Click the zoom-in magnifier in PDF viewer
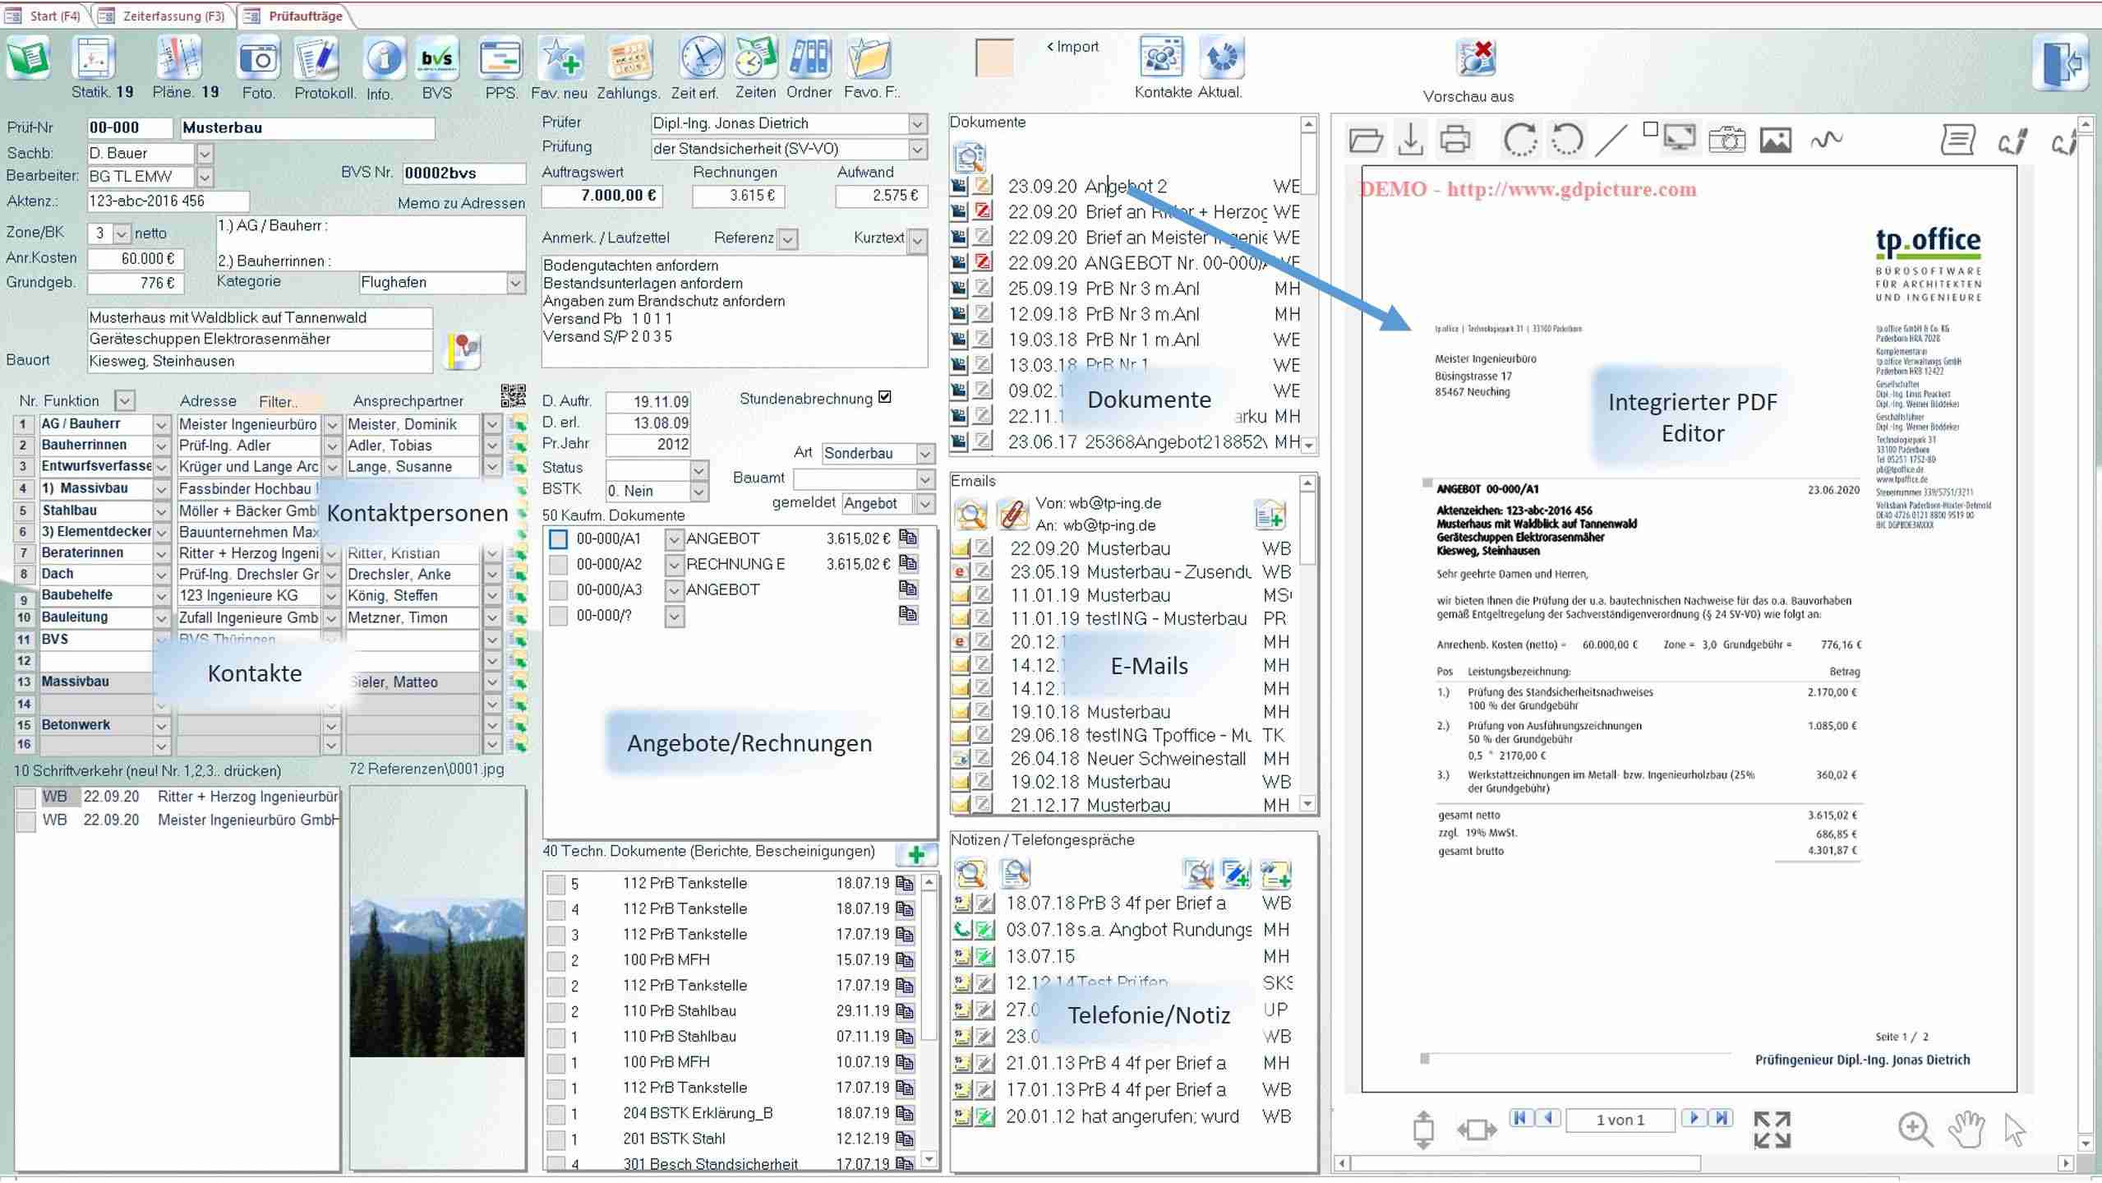This screenshot has width=2102, height=1183. point(1914,1129)
